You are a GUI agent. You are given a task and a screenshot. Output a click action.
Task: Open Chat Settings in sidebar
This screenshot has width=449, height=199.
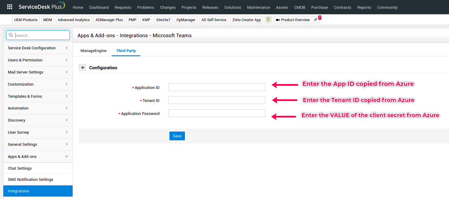pos(20,168)
